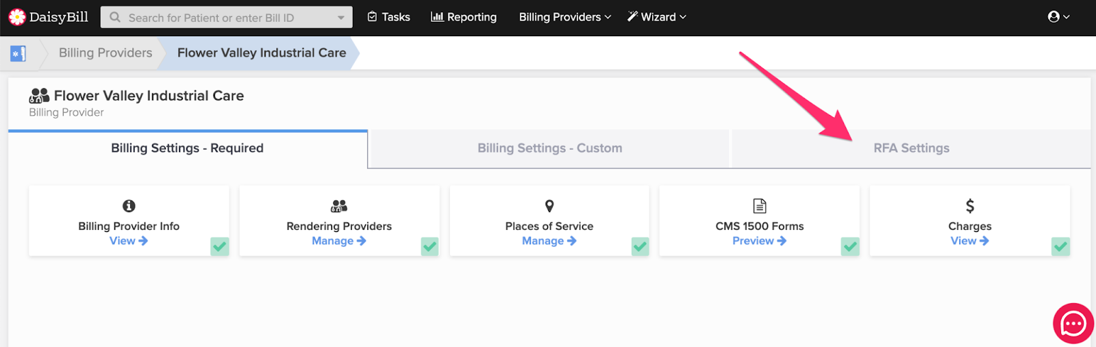Manage Places of Service link

pos(549,241)
